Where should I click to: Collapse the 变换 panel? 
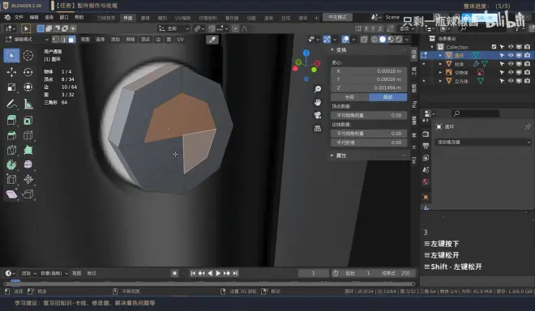[x=332, y=49]
